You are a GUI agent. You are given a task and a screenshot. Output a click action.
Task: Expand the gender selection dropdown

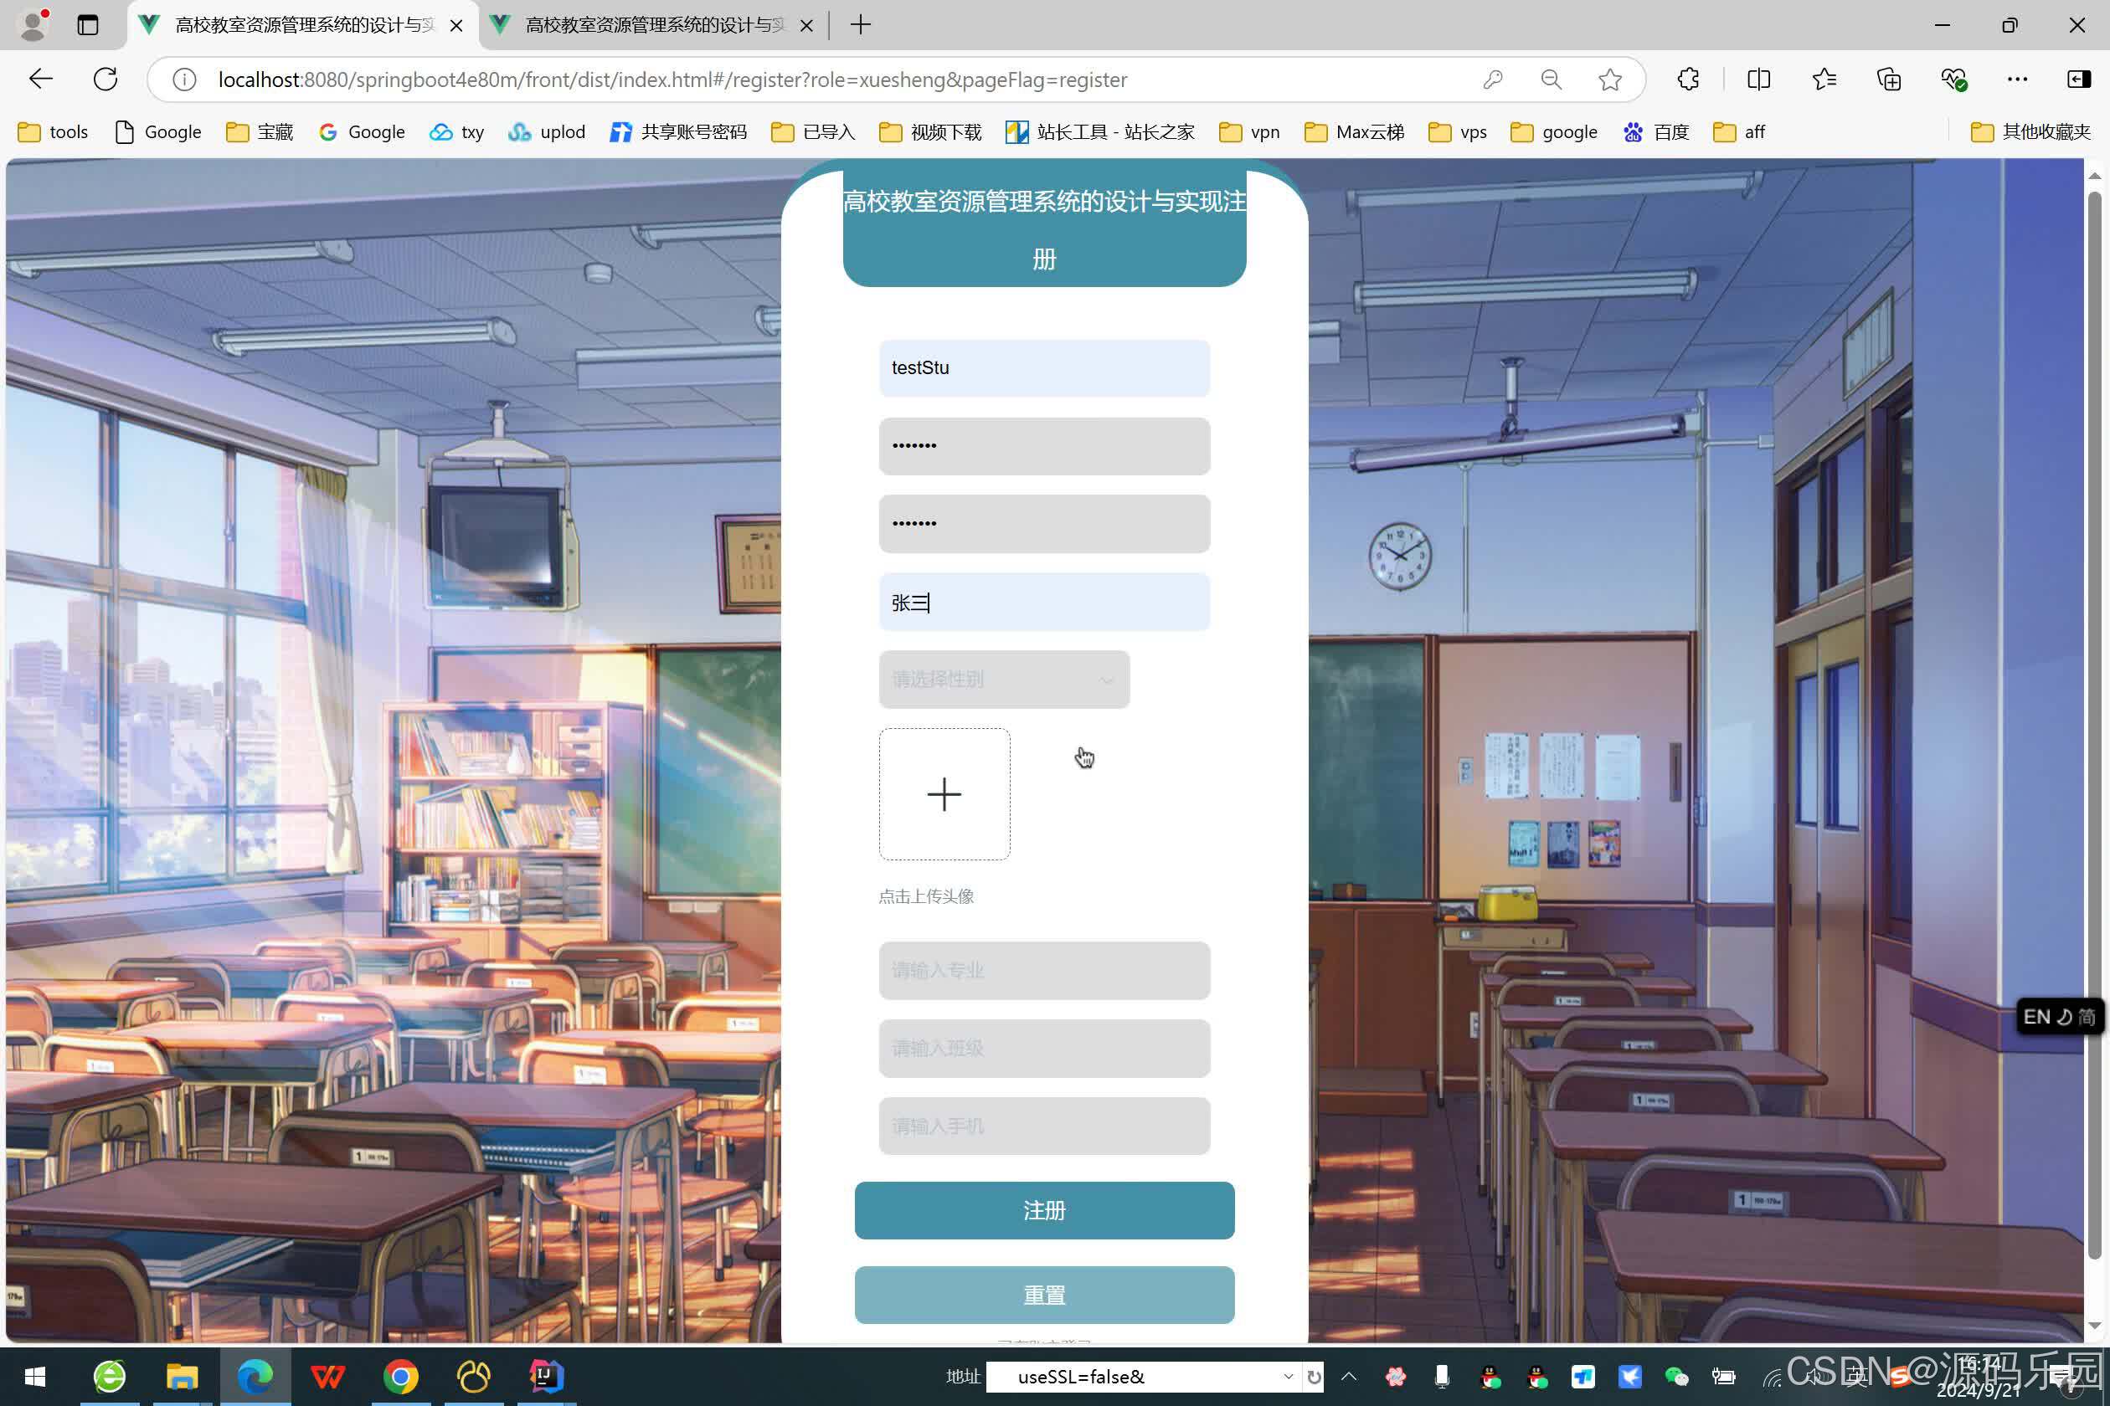coord(1003,679)
